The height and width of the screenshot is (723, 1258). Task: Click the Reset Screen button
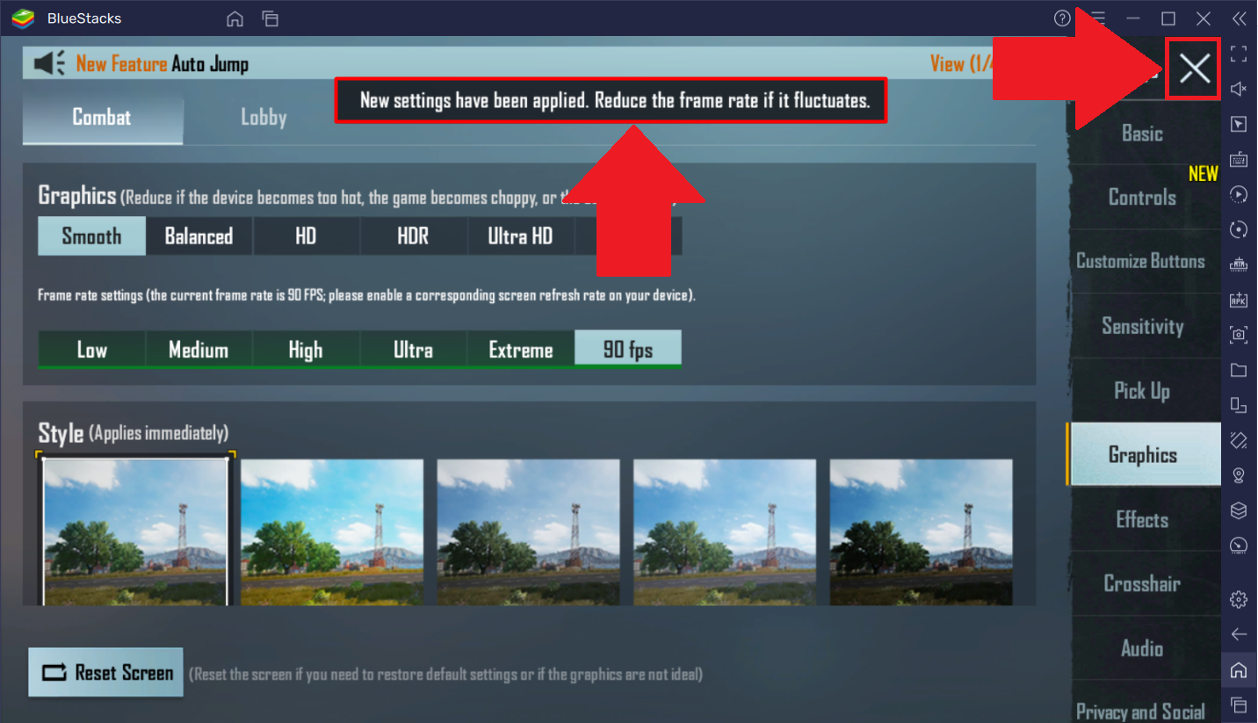click(x=105, y=673)
